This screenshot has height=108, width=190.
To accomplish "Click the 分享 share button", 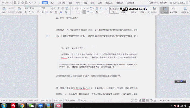I will click(174, 3).
